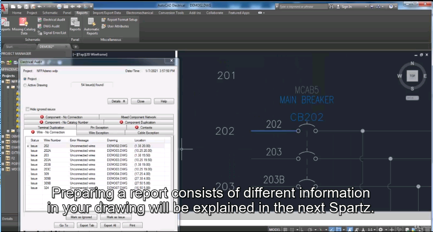Click the Export All button

[x=110, y=225]
